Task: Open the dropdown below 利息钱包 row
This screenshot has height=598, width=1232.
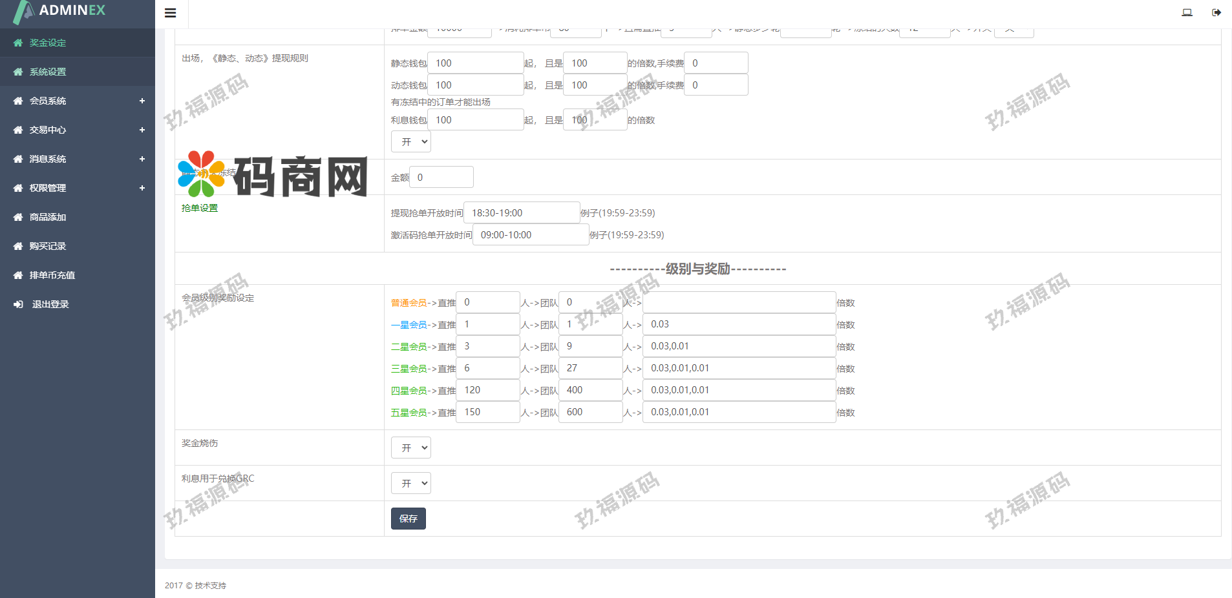Action: (410, 142)
